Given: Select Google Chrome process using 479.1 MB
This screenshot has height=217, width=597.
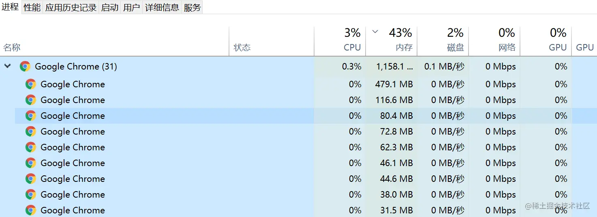Looking at the screenshot, I should pyautogui.click(x=73, y=84).
